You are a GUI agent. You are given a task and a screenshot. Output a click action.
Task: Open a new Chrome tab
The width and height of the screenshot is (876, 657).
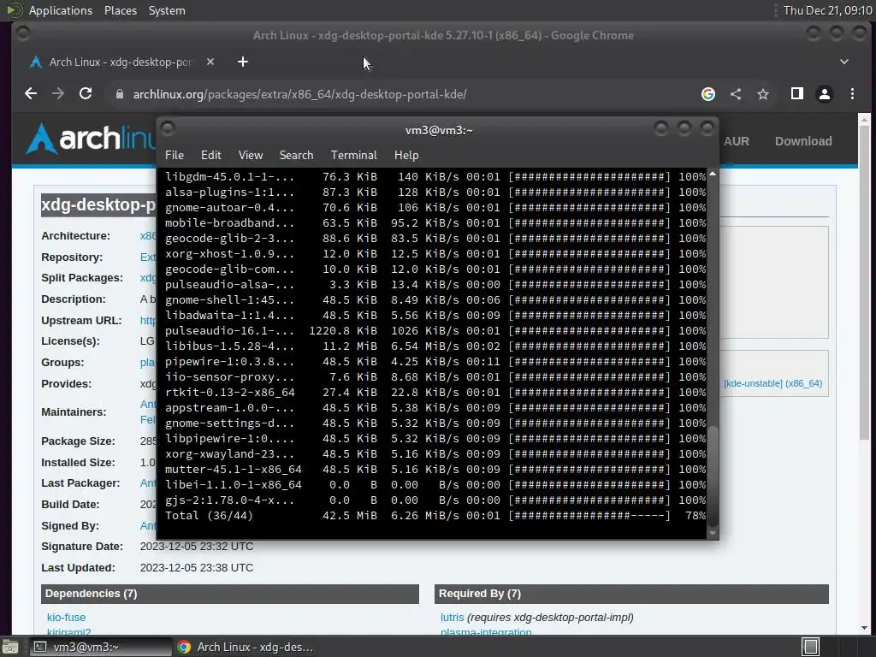point(242,62)
